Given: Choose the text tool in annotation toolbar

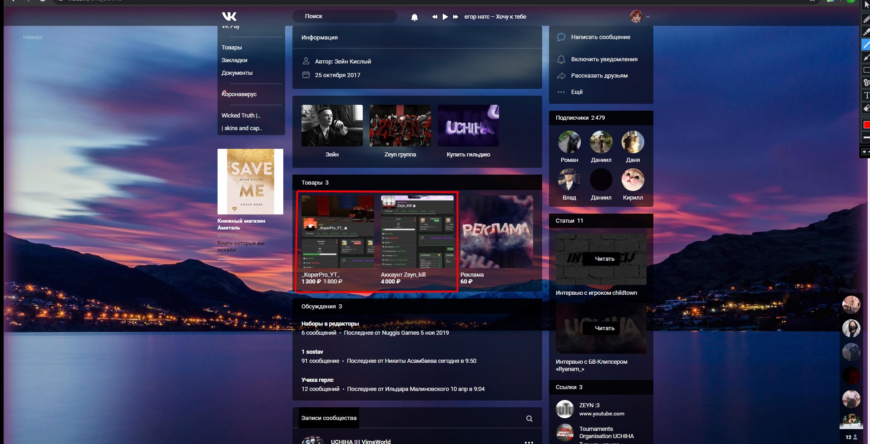Looking at the screenshot, I should coord(866,95).
